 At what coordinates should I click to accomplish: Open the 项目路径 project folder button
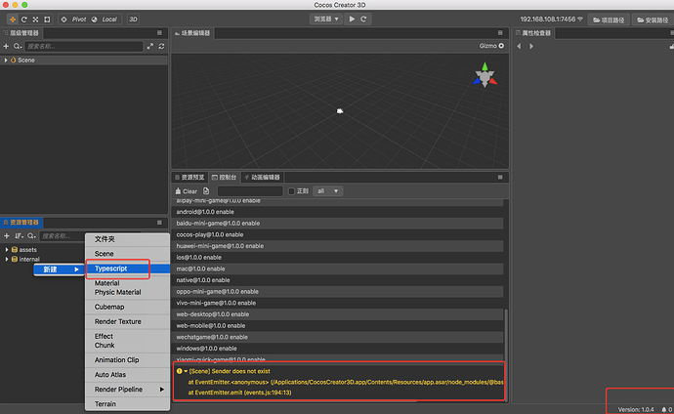coord(609,20)
